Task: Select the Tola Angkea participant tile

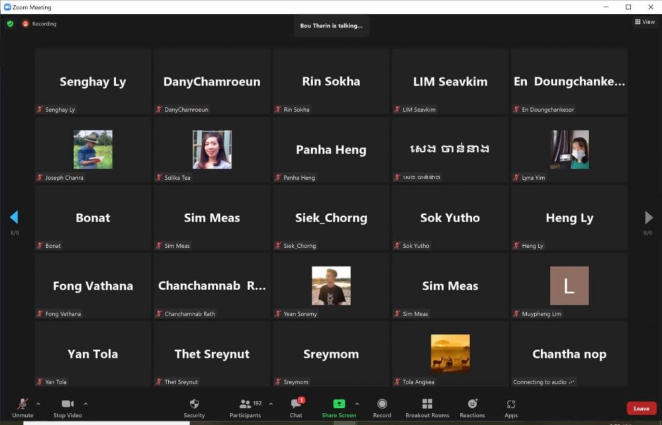Action: pyautogui.click(x=450, y=354)
